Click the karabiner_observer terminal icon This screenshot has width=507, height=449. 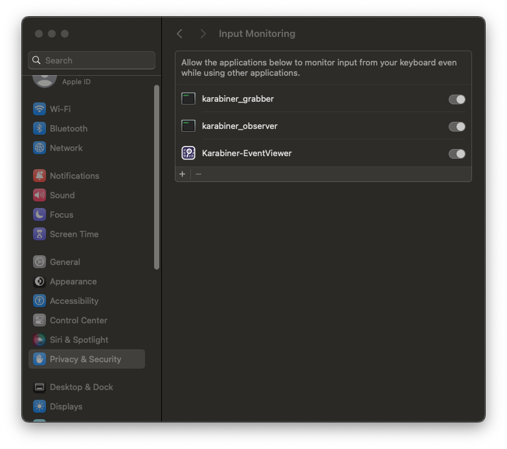coord(188,126)
